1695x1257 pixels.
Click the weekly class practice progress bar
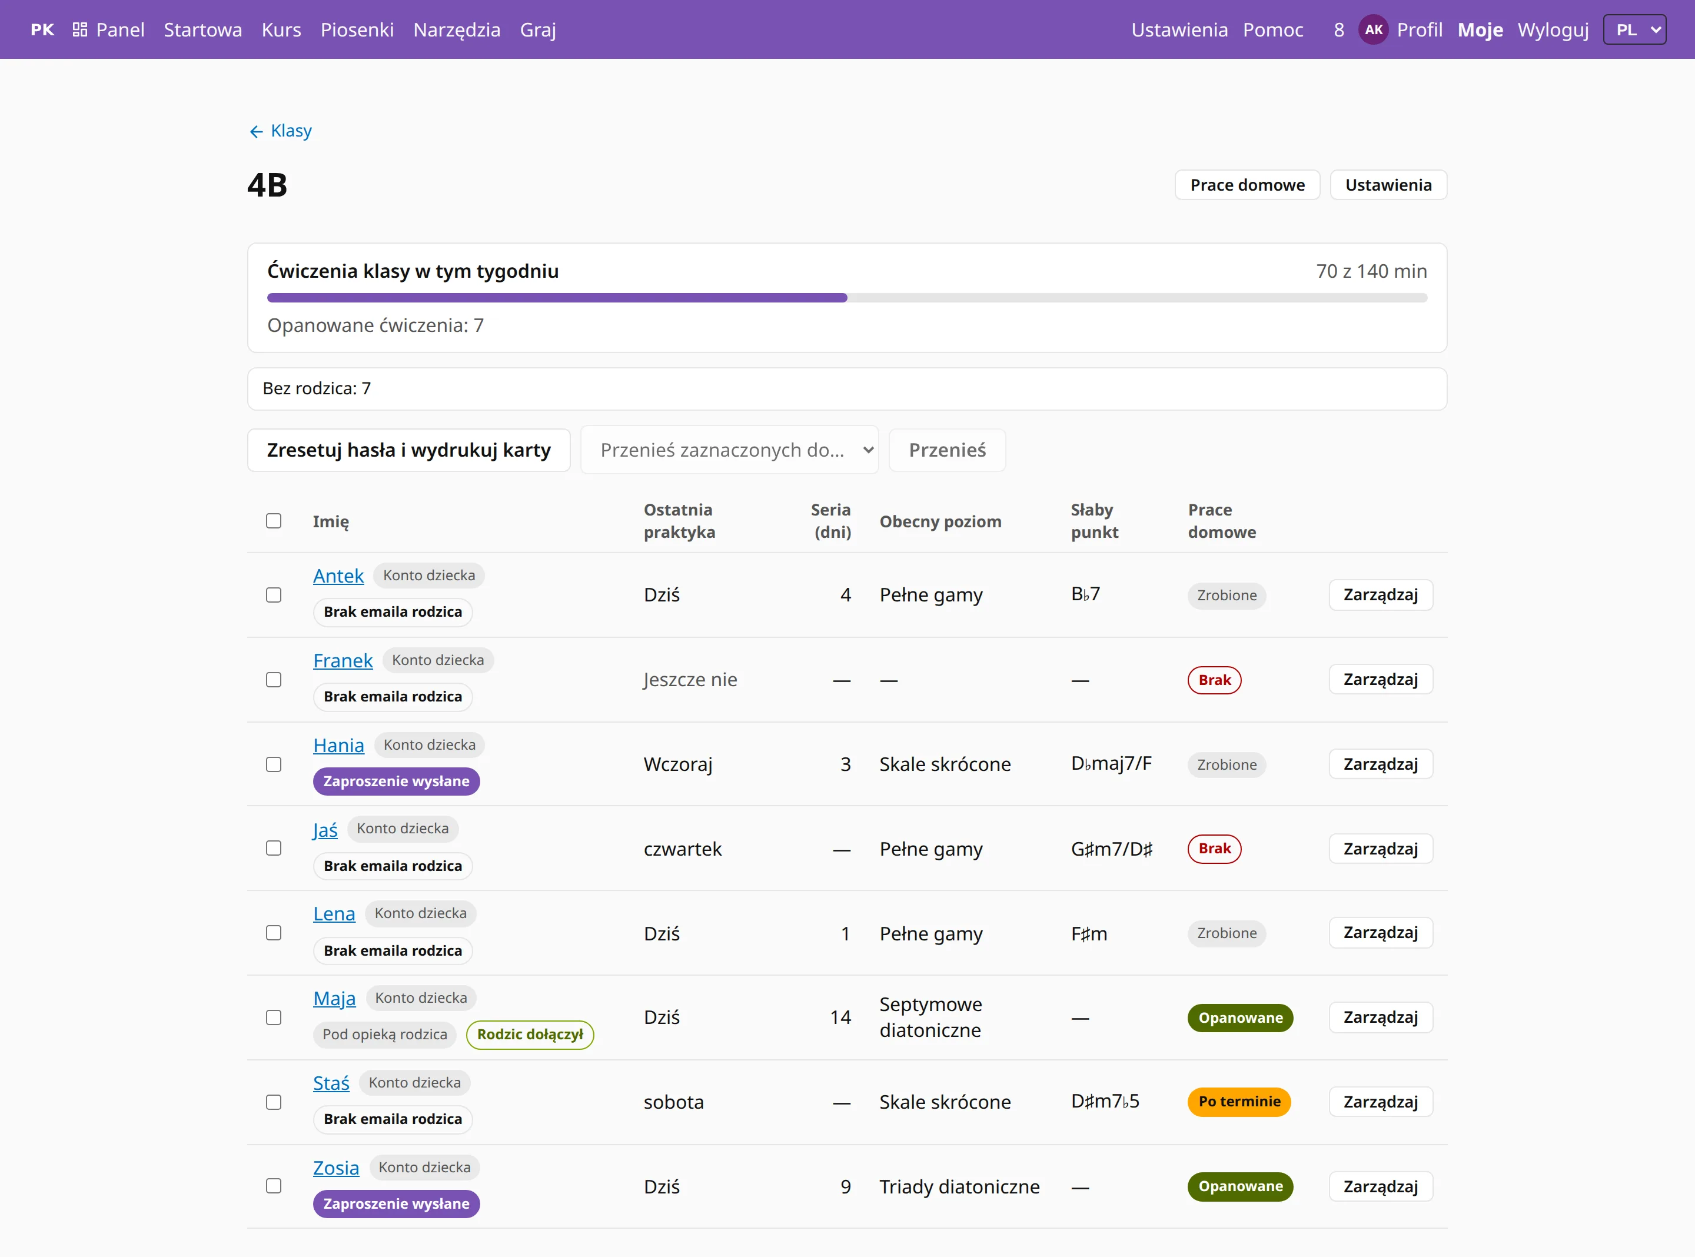tap(847, 298)
